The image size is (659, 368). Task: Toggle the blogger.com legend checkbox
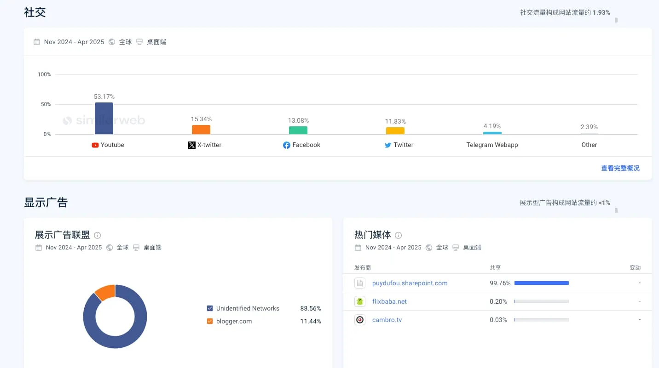coord(210,321)
